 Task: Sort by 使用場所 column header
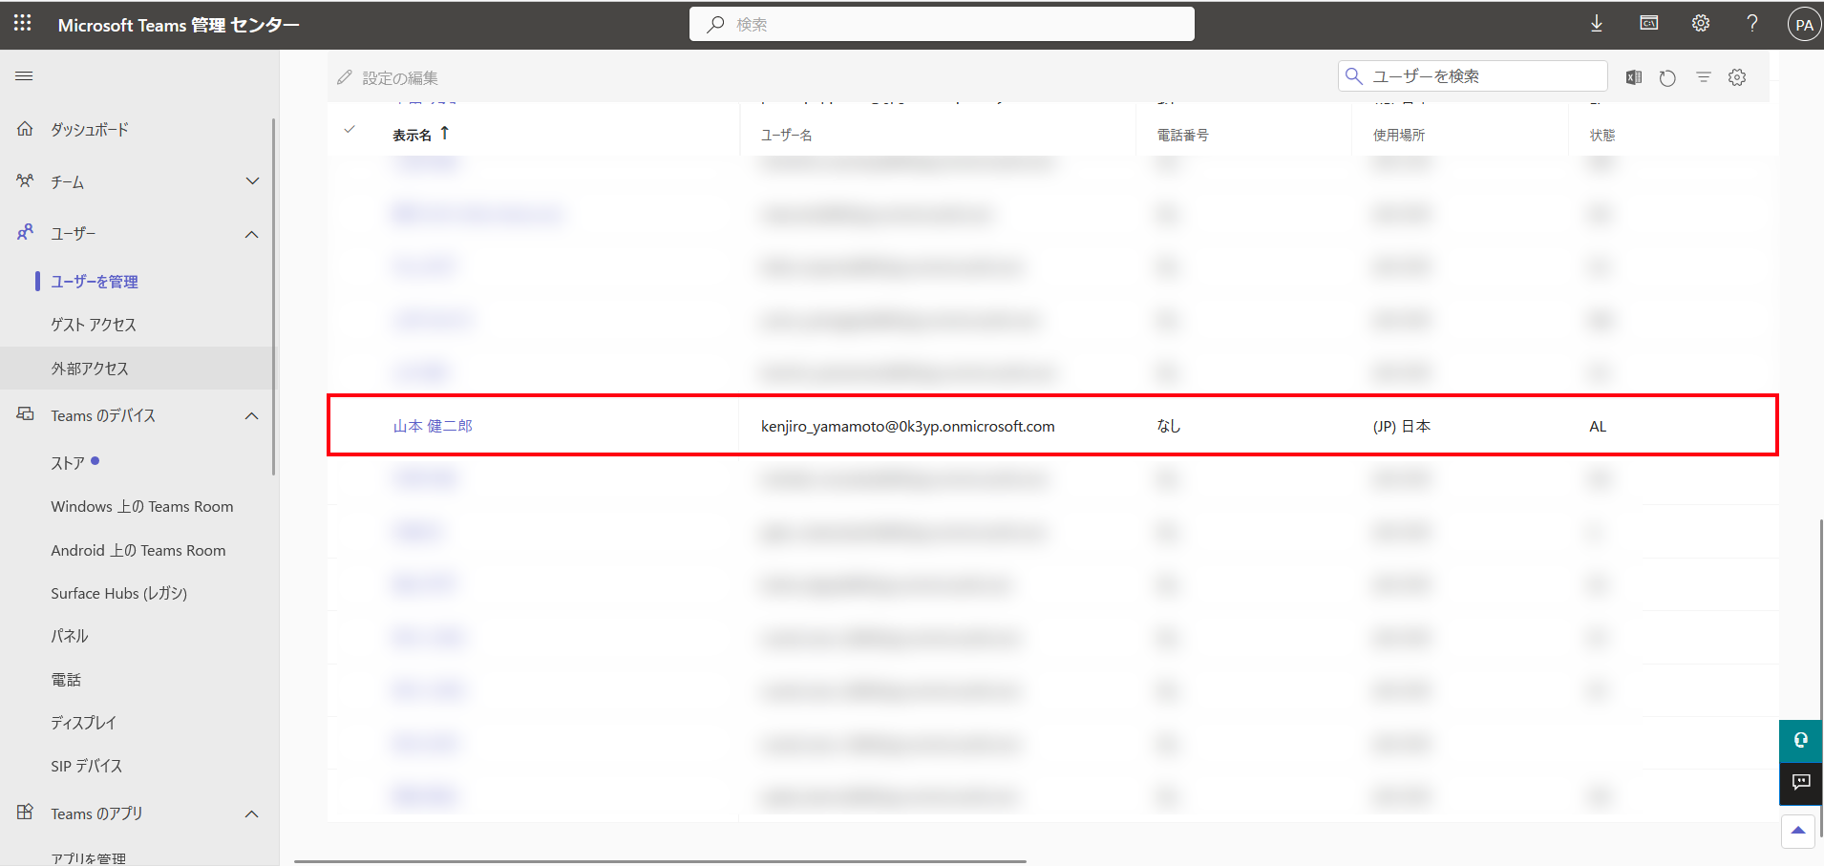pyautogui.click(x=1399, y=135)
